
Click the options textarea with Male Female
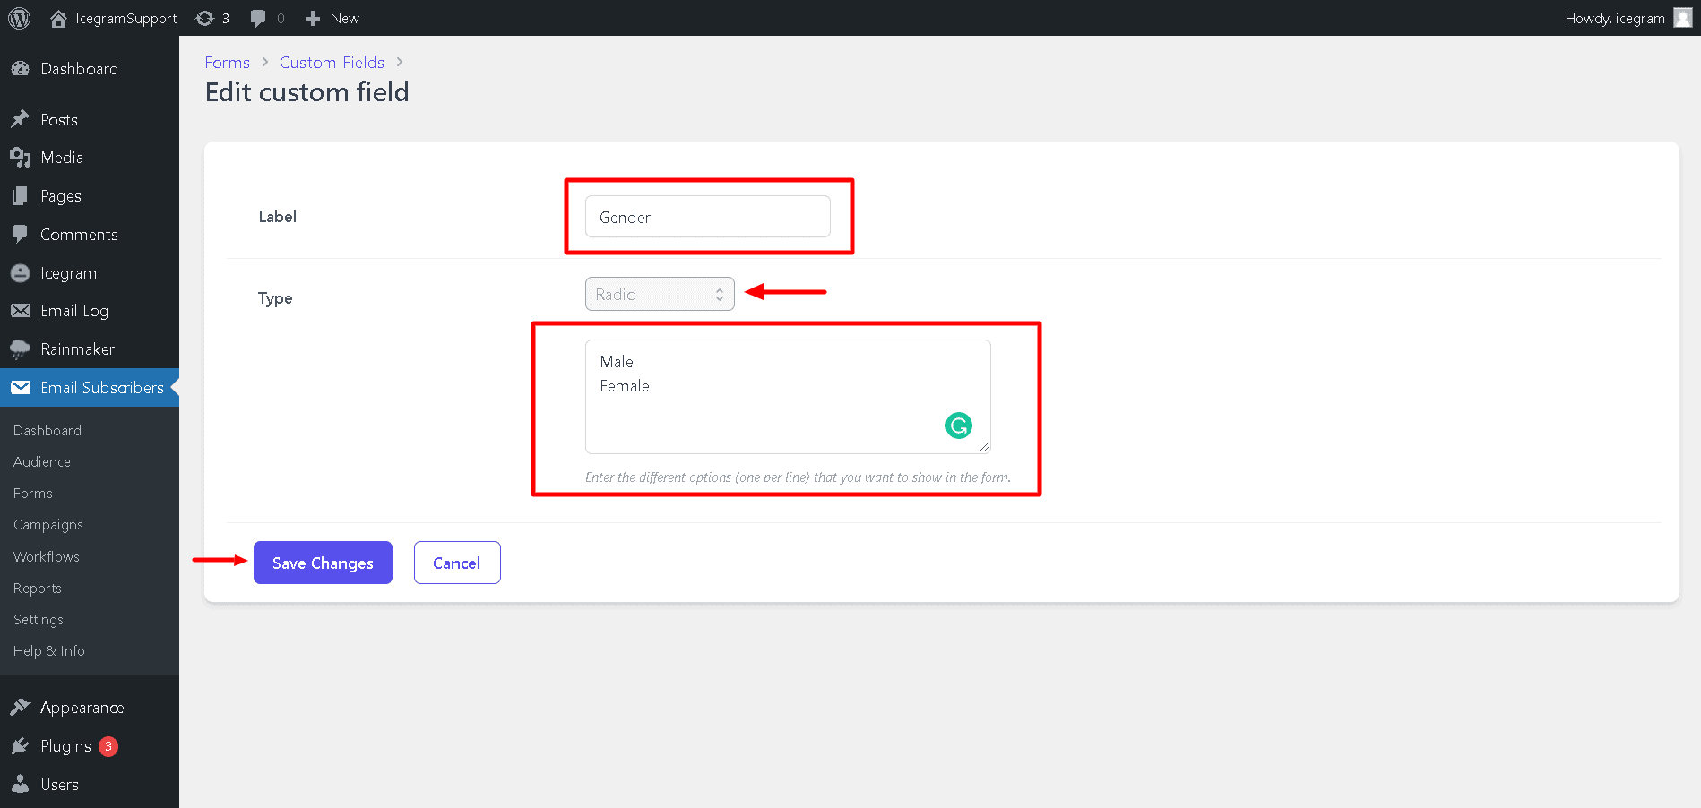[788, 397]
